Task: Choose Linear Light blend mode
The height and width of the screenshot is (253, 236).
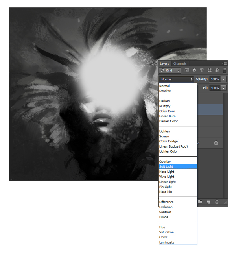Action: click(x=178, y=182)
